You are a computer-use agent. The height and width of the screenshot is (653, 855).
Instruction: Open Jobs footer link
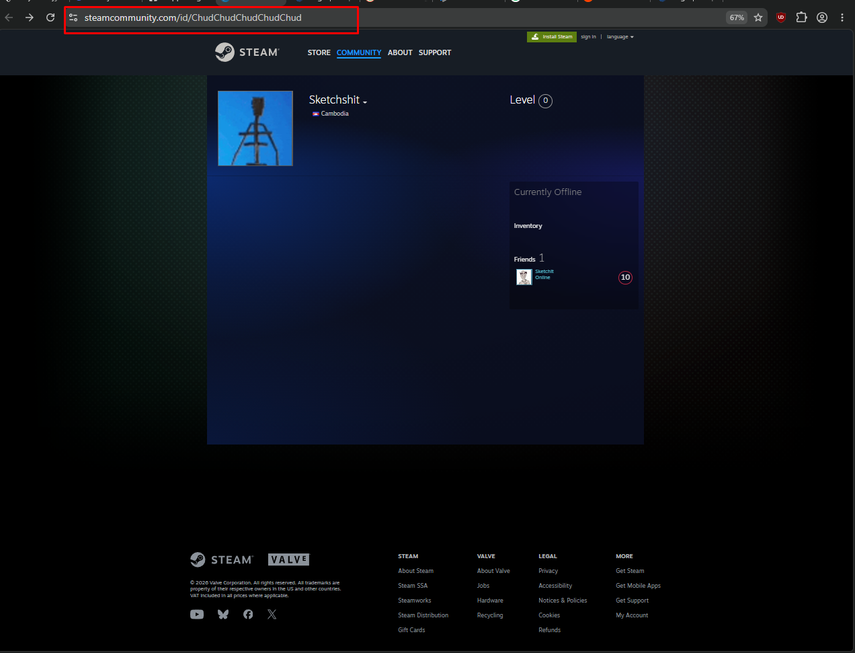(x=483, y=586)
